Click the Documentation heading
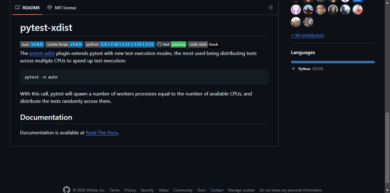The image size is (390, 193). (46, 117)
